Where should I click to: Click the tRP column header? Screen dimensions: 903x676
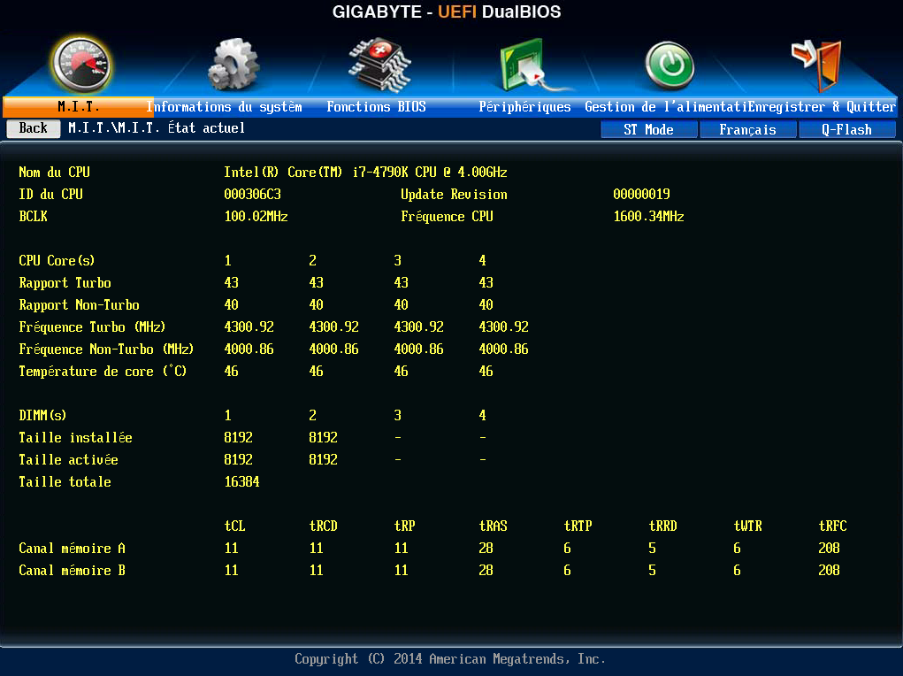[404, 526]
